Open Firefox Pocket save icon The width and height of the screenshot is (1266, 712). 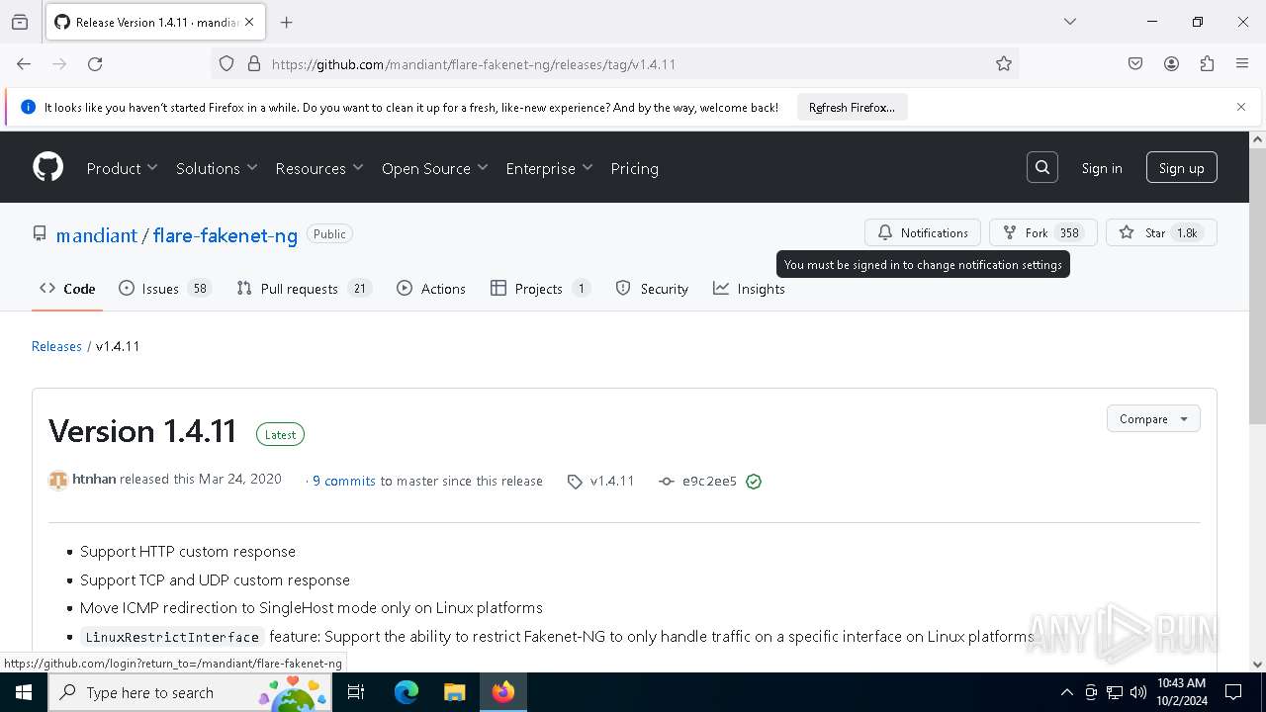[1135, 64]
